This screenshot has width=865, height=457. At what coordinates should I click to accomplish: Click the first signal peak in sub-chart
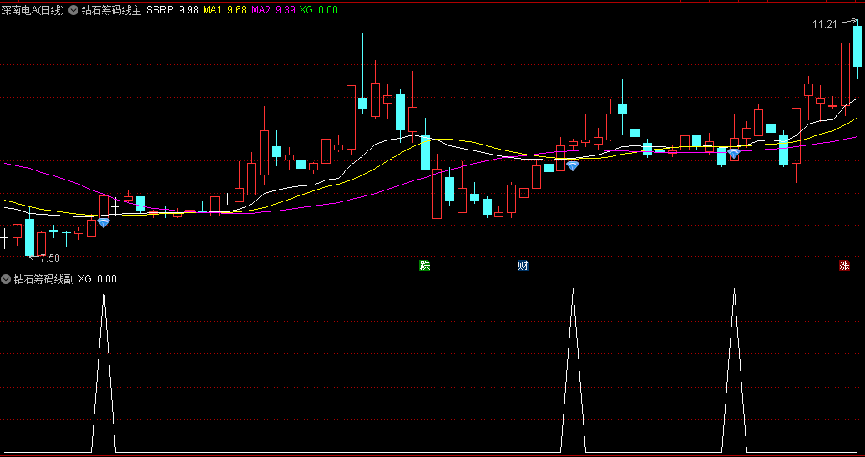tap(104, 291)
